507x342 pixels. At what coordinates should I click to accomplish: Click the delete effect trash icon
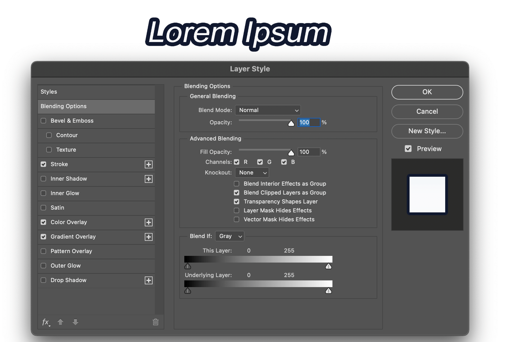click(x=155, y=322)
